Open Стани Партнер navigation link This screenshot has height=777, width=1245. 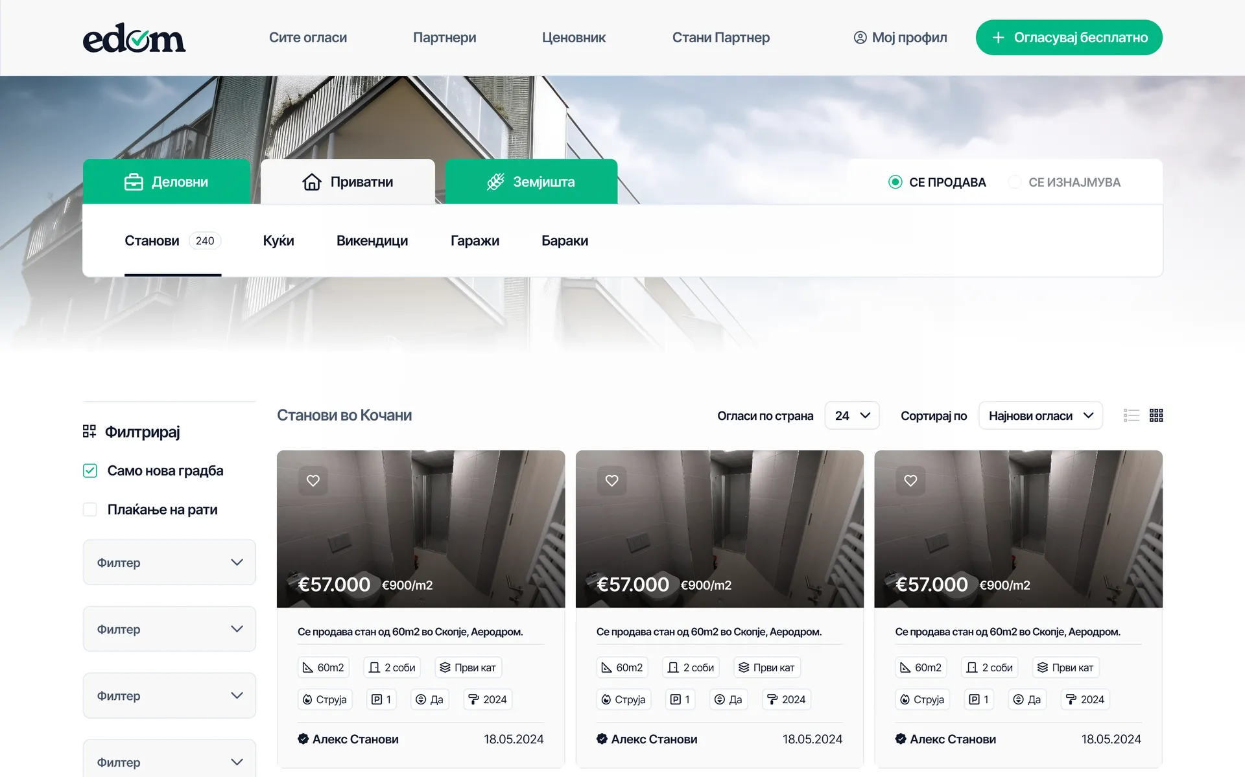[721, 38]
